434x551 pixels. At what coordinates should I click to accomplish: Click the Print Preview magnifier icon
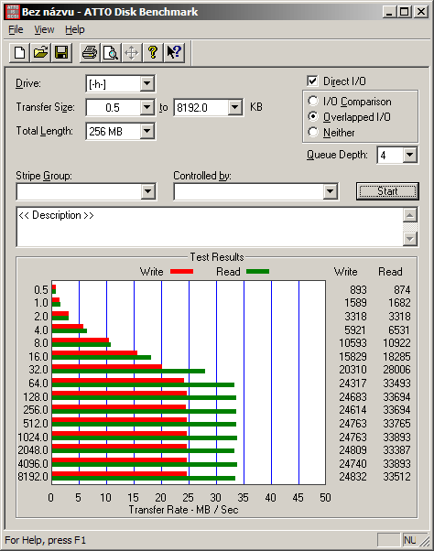click(111, 53)
